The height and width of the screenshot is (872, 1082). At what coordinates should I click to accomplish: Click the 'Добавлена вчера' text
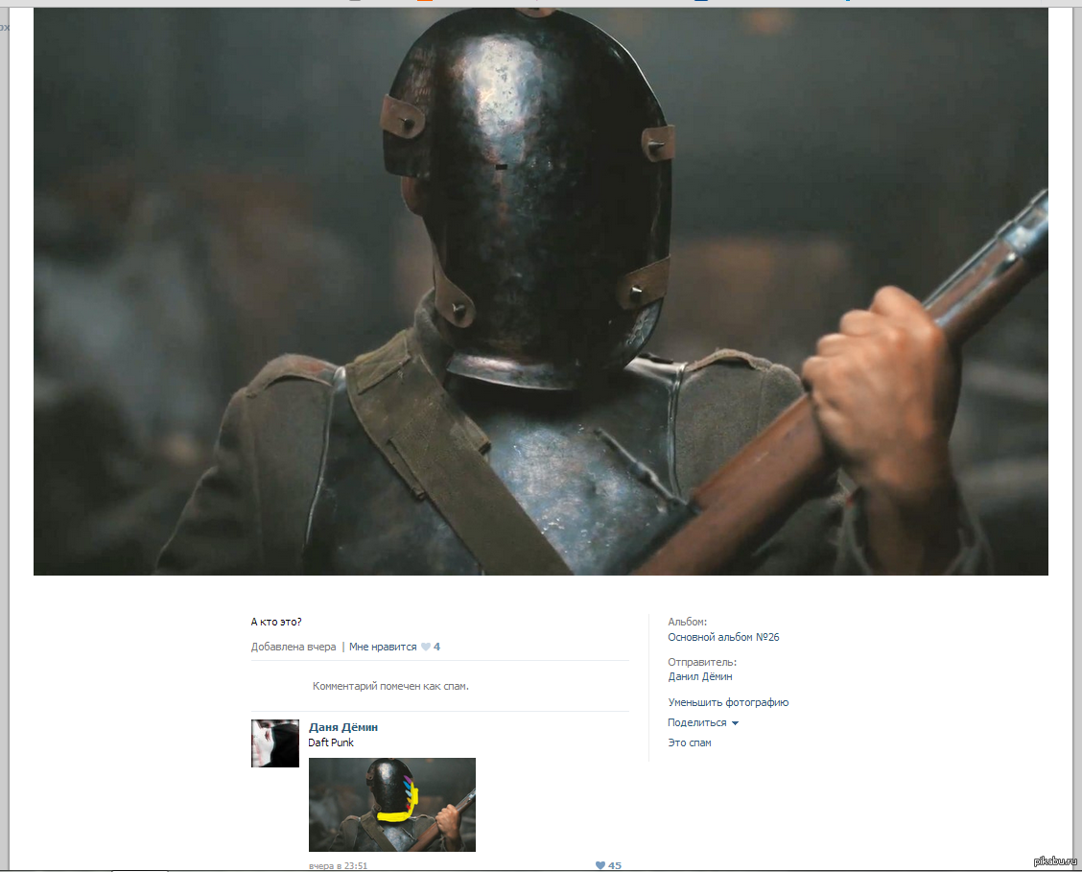[294, 648]
